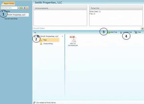Collapse the Portals tree node

pyautogui.click(x=2, y=11)
